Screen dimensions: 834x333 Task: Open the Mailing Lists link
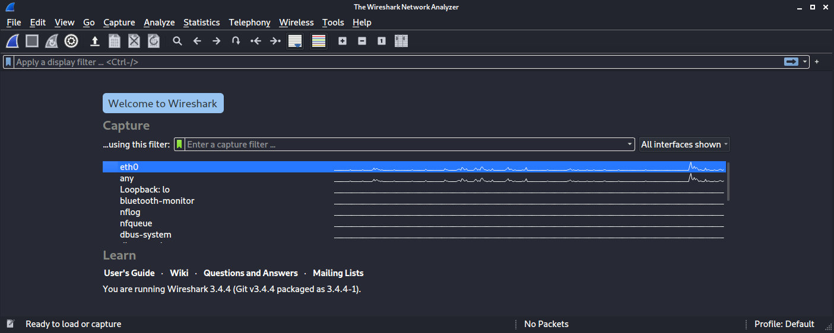pyautogui.click(x=338, y=273)
